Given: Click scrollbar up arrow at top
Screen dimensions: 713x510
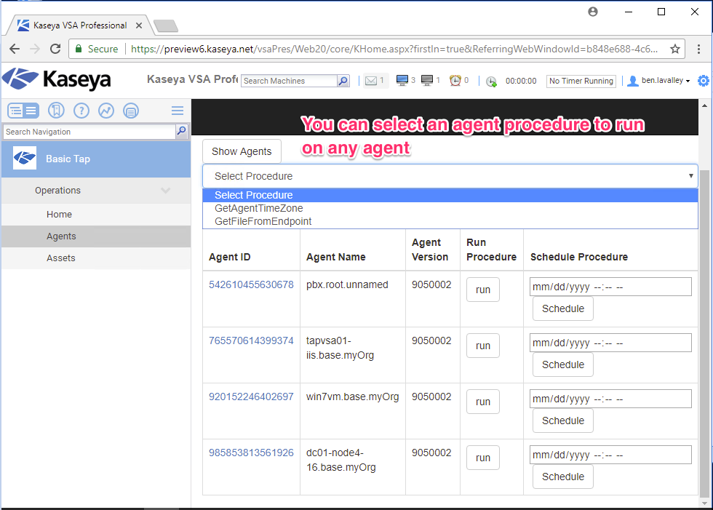Looking at the screenshot, I should 704,105.
